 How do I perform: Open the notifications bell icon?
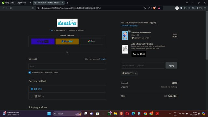pos(199,114)
